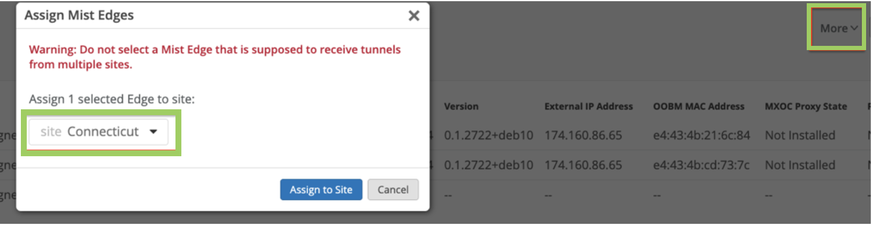Click Not Installed in the e4:43:4b:cd:73:7c row
Viewport: 872px width, 225px height.
(x=800, y=165)
